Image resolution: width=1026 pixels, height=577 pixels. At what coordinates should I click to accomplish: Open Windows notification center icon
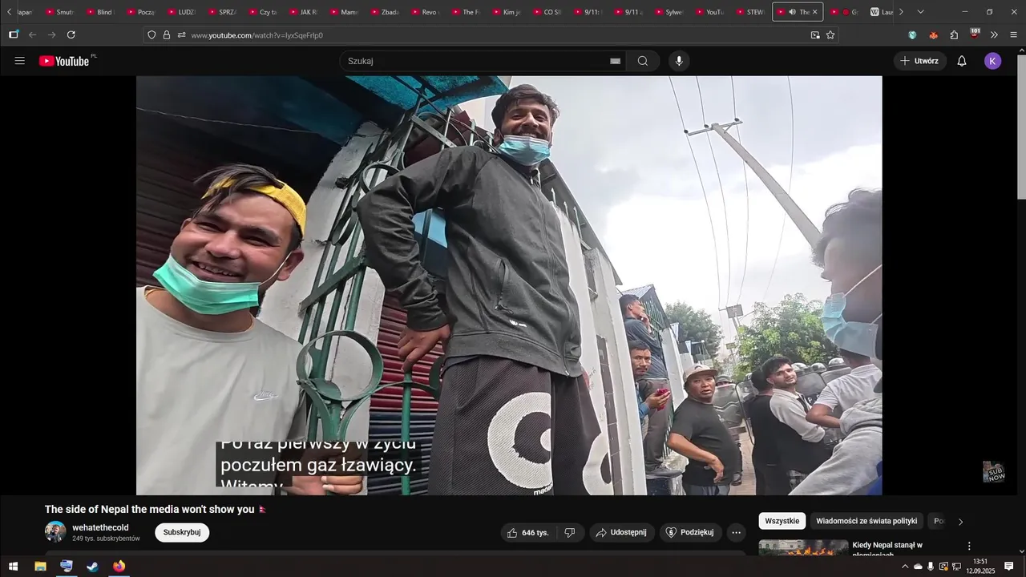[1008, 567]
